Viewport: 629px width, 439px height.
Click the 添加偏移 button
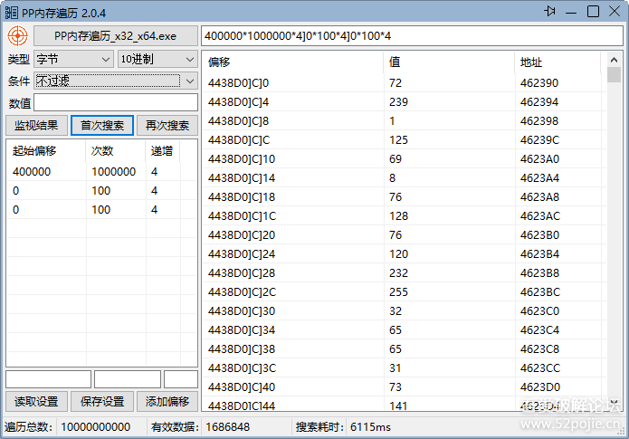coord(167,402)
